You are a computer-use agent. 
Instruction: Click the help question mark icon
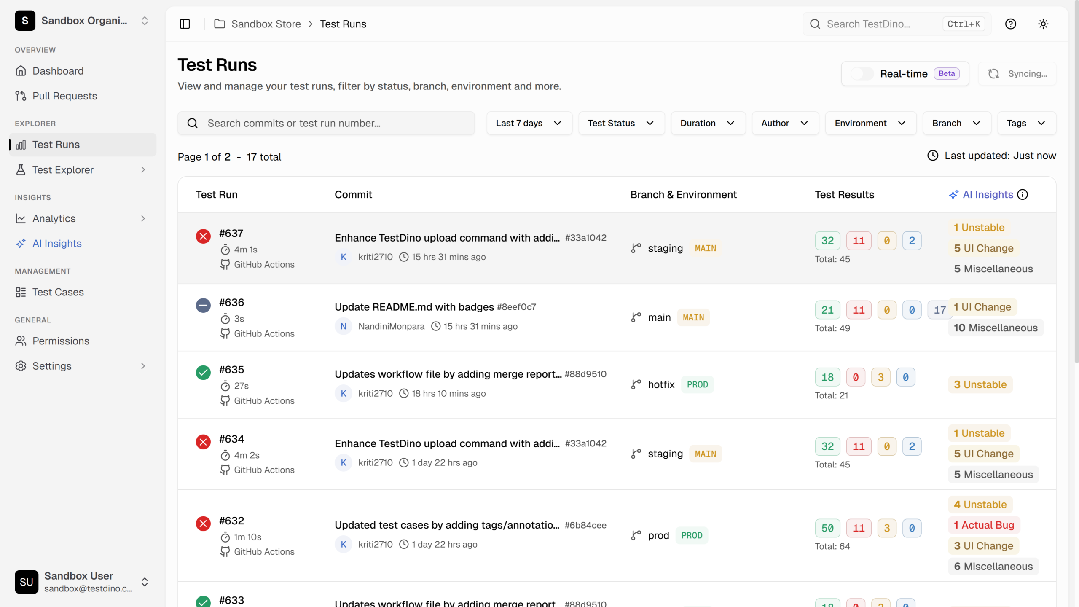pos(1010,24)
